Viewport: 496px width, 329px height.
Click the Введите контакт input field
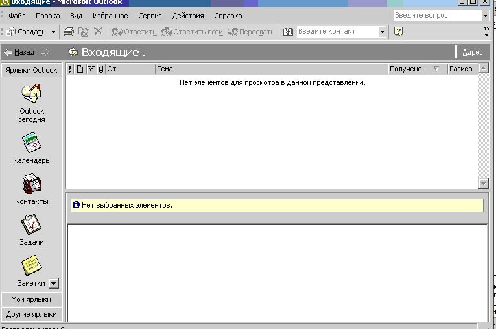coord(337,32)
